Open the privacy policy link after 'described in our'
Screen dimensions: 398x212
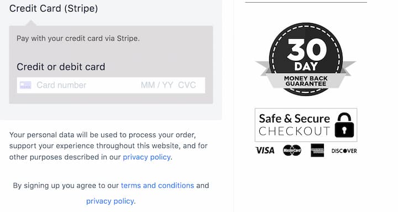[x=146, y=157]
